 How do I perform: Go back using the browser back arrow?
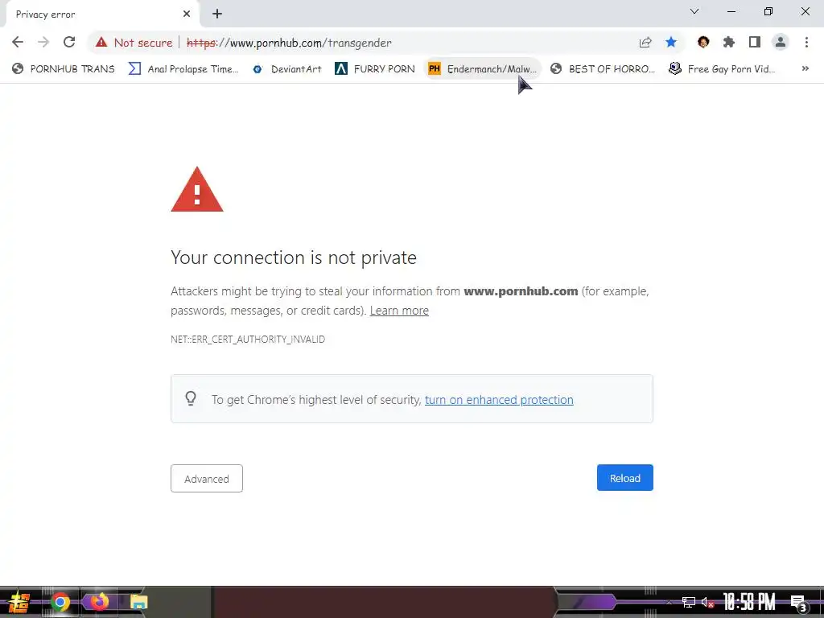[18, 42]
